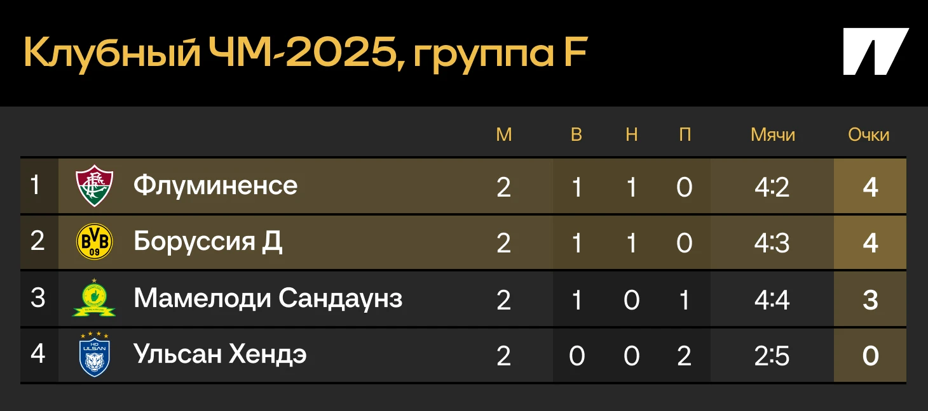This screenshot has width=928, height=411.
Task: Open Ульсан Хендэ team entry
Action: [x=220, y=354]
